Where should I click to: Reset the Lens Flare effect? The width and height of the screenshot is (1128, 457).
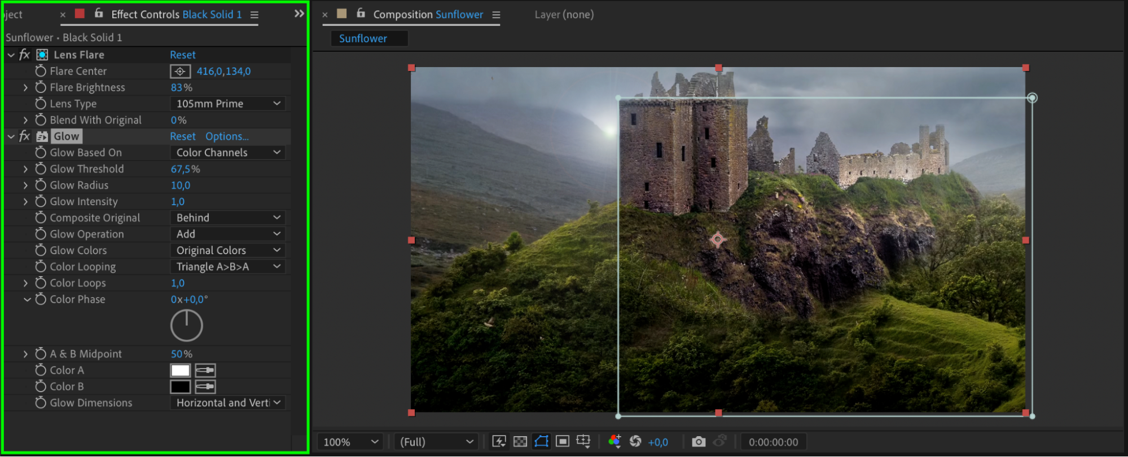183,55
